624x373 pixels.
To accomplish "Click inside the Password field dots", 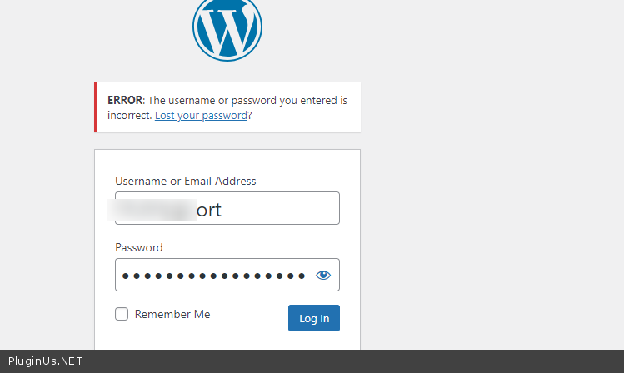I will 214,276.
